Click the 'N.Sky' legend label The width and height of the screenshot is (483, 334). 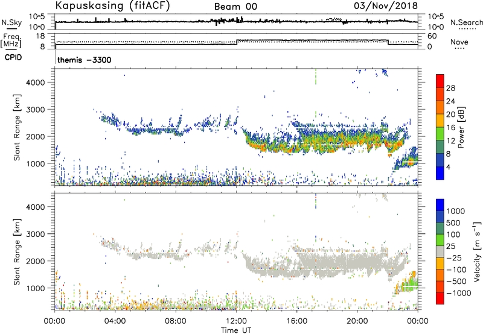click(x=11, y=22)
